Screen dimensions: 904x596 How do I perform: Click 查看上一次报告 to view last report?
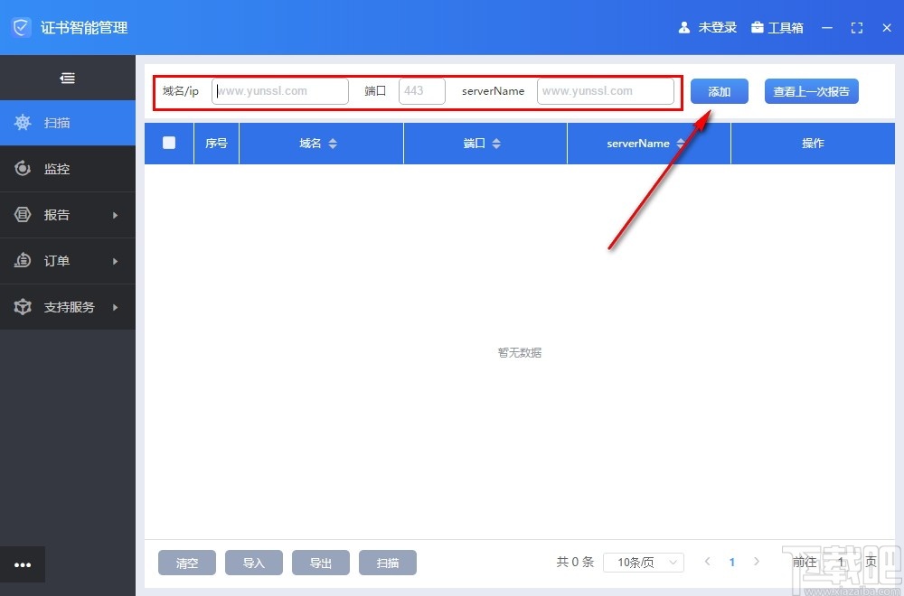click(x=811, y=90)
